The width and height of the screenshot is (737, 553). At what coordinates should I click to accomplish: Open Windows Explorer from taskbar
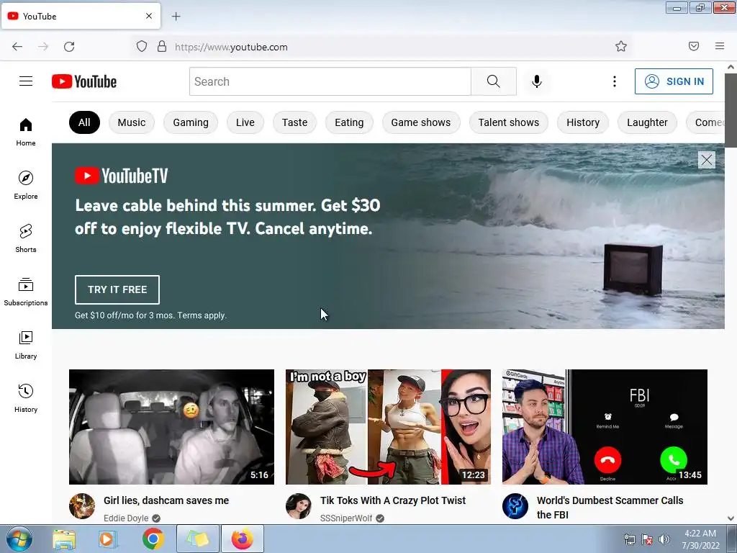[64, 539]
